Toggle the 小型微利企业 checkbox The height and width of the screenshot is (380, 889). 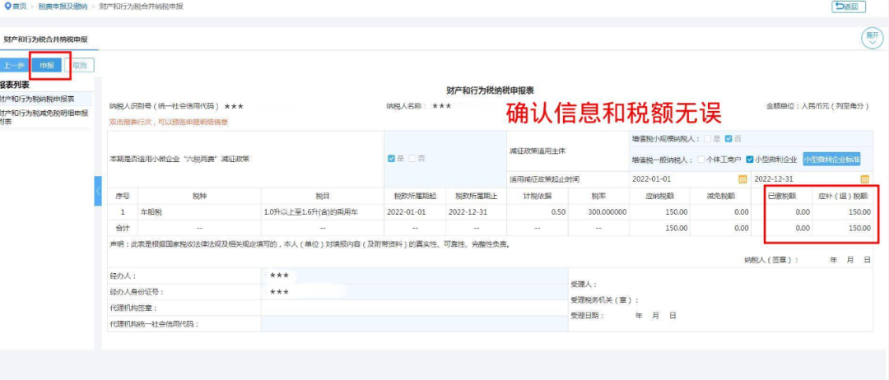tap(749, 159)
